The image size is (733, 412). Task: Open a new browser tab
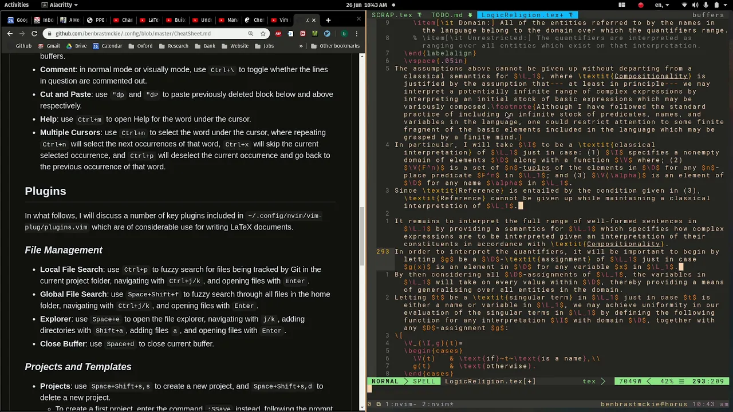coord(328,20)
